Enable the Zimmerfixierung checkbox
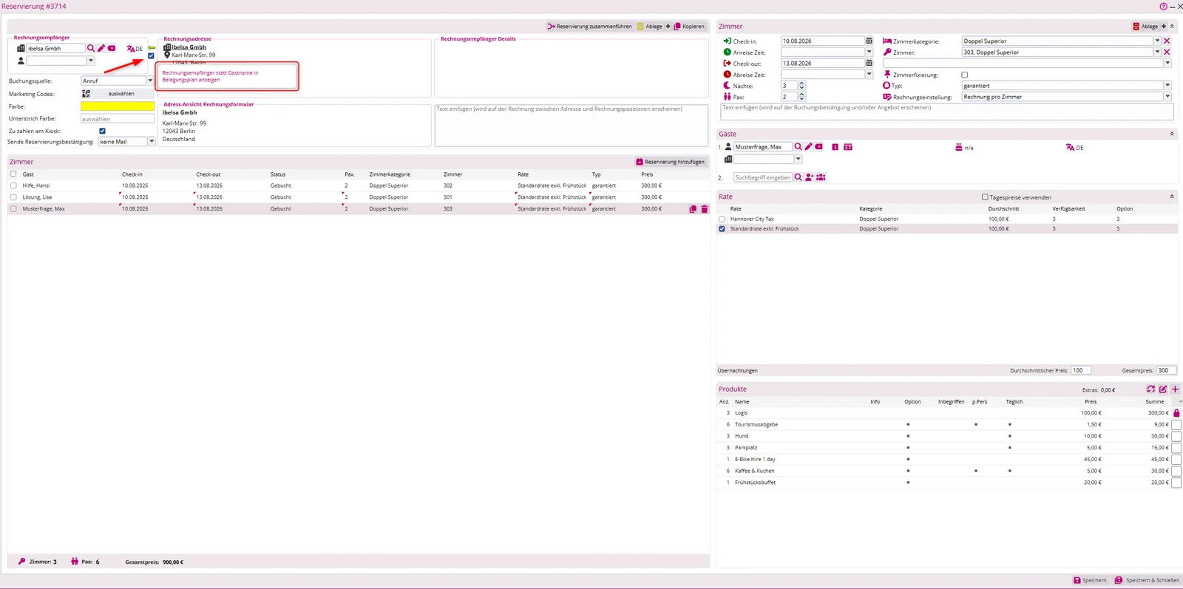Screen dimensions: 1183x589 point(964,75)
